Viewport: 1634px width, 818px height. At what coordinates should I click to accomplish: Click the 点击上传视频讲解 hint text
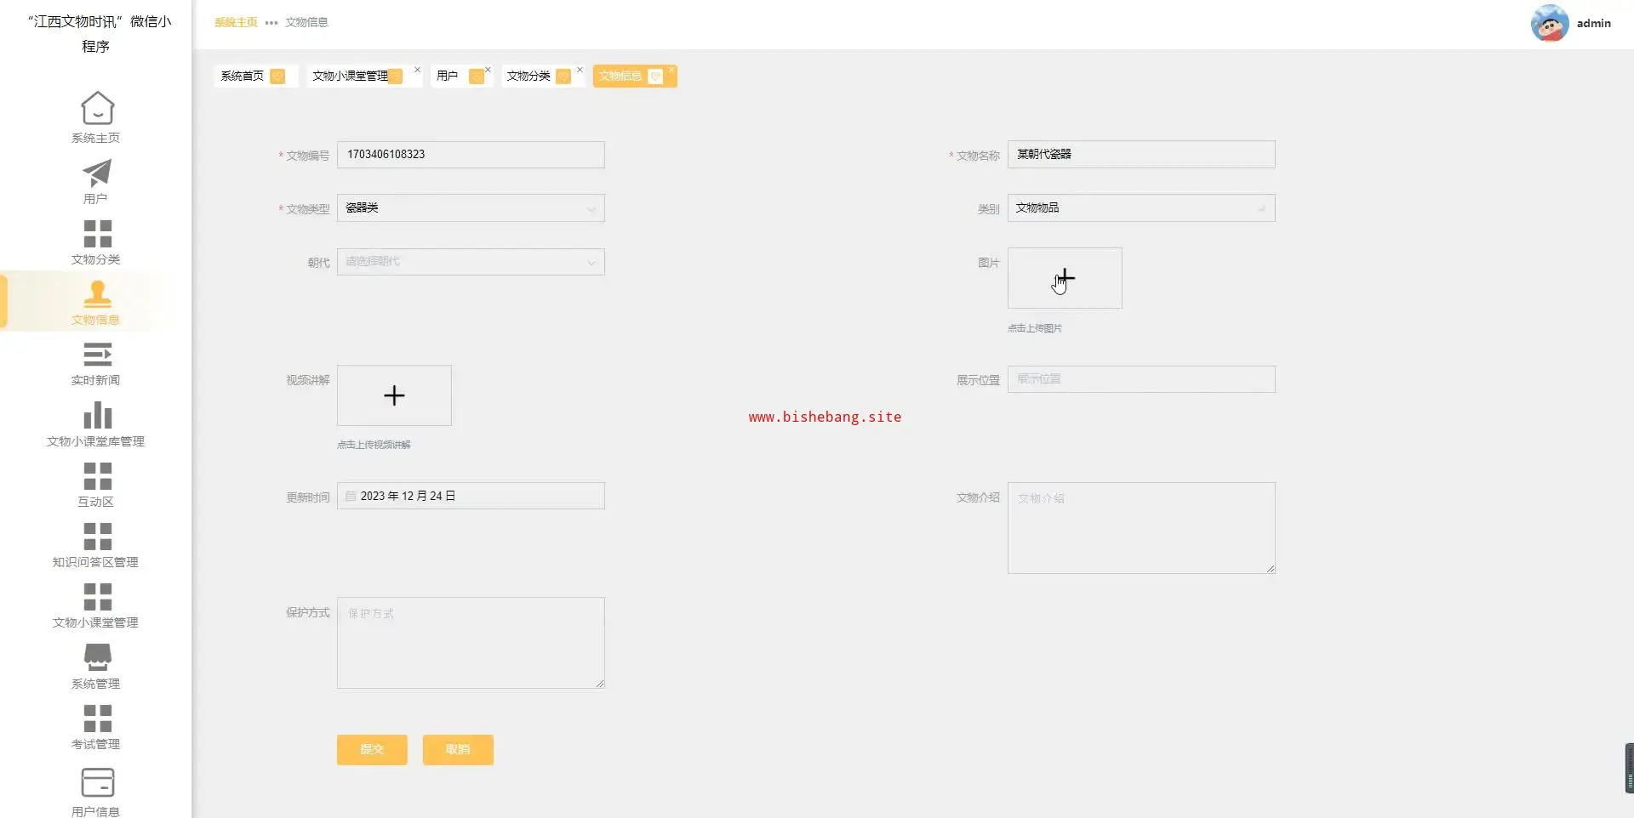coord(374,445)
